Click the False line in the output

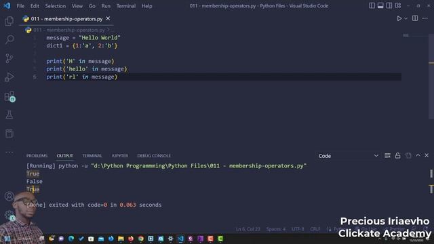pos(35,182)
